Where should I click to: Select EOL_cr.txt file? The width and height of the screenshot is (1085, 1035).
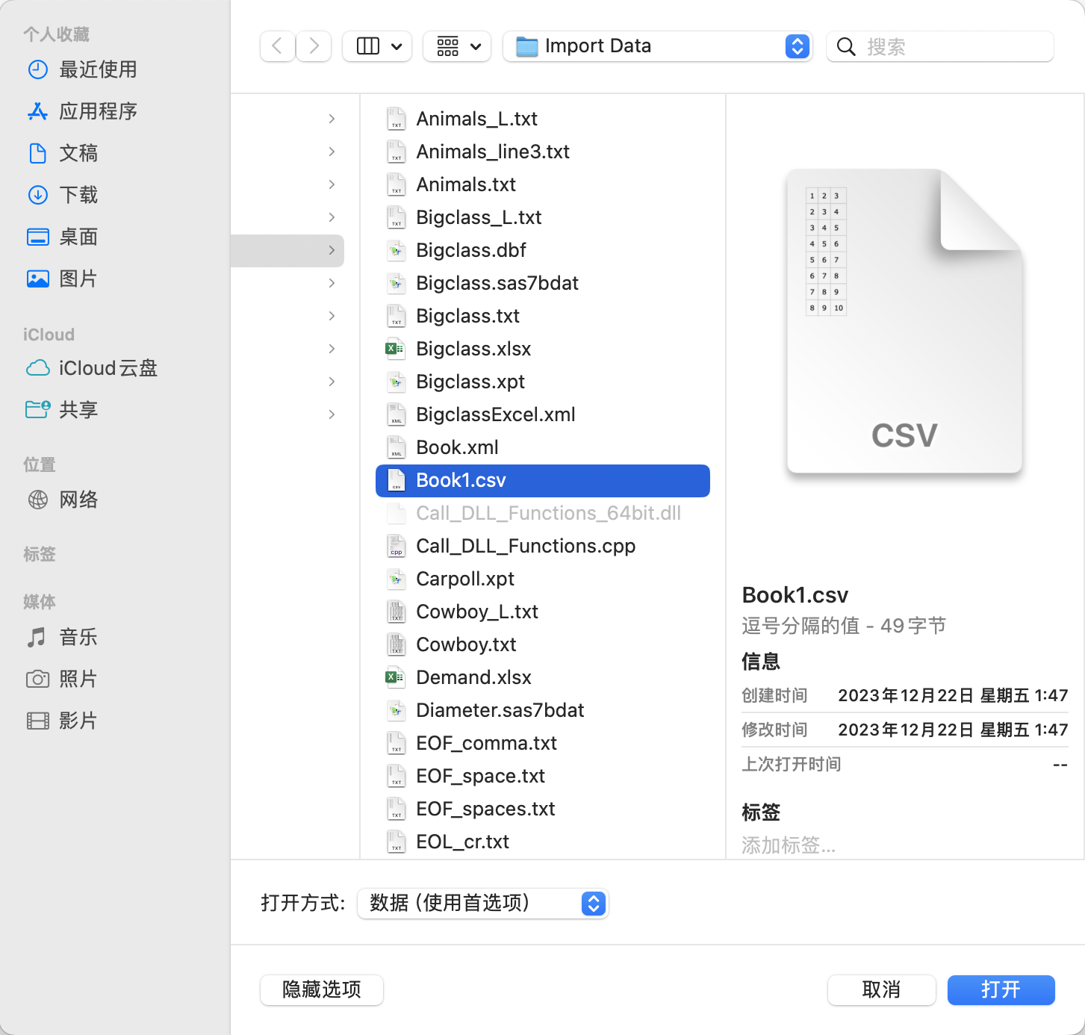542,842
